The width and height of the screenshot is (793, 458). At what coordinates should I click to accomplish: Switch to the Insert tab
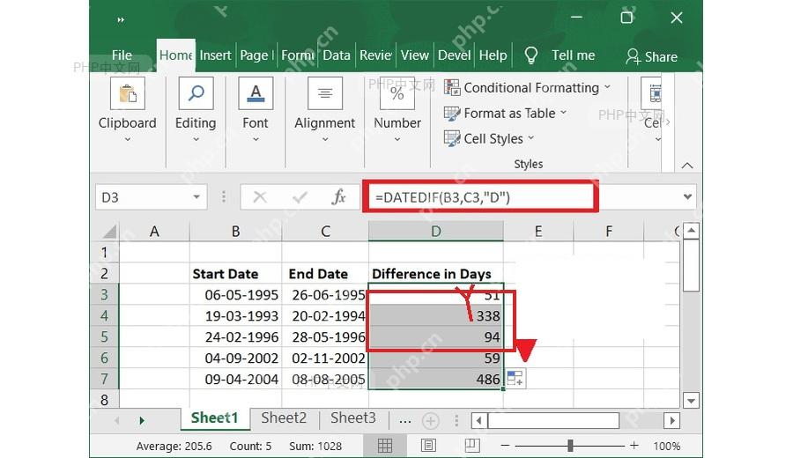[215, 55]
